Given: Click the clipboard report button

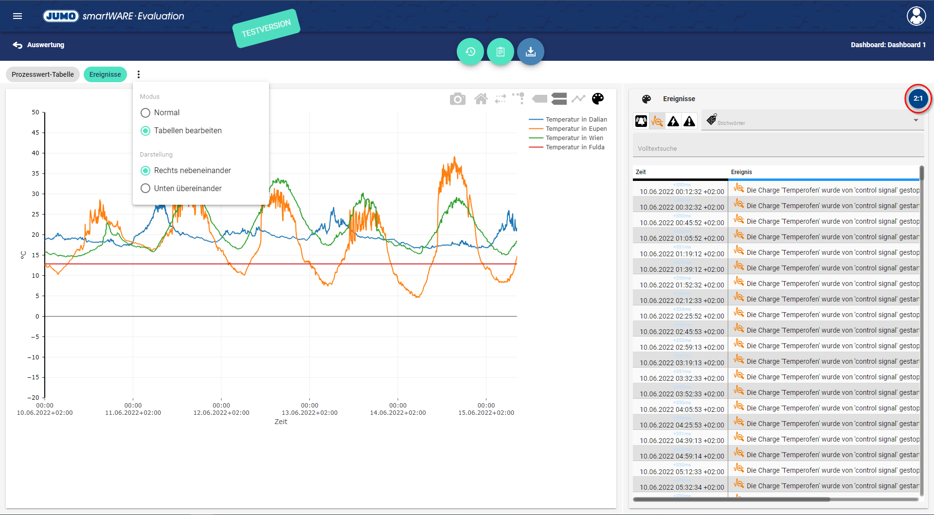Looking at the screenshot, I should (500, 52).
